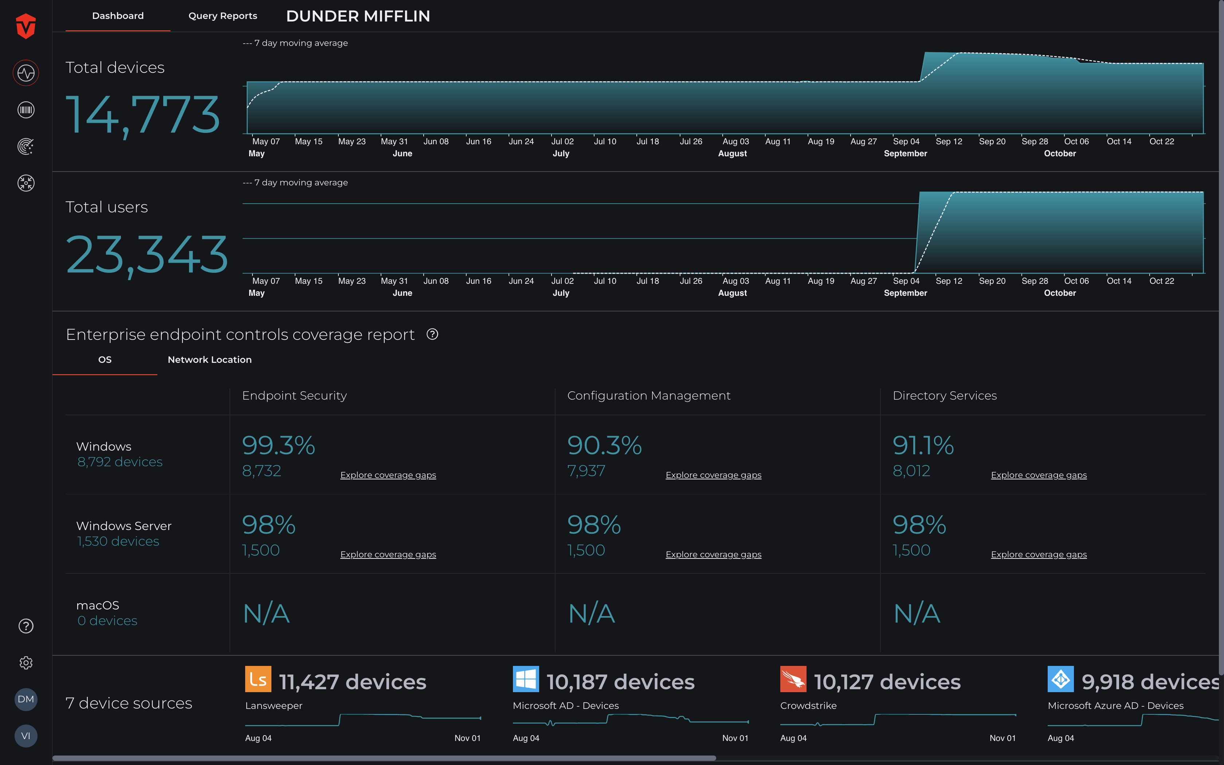Click the VI user avatar
Image resolution: width=1224 pixels, height=765 pixels.
click(x=26, y=735)
